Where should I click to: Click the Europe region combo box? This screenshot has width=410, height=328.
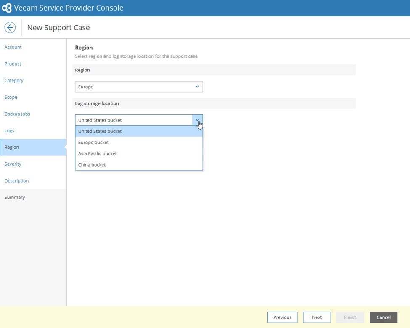coord(139,87)
